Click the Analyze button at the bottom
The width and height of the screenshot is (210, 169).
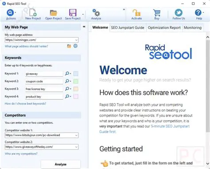click(61, 164)
